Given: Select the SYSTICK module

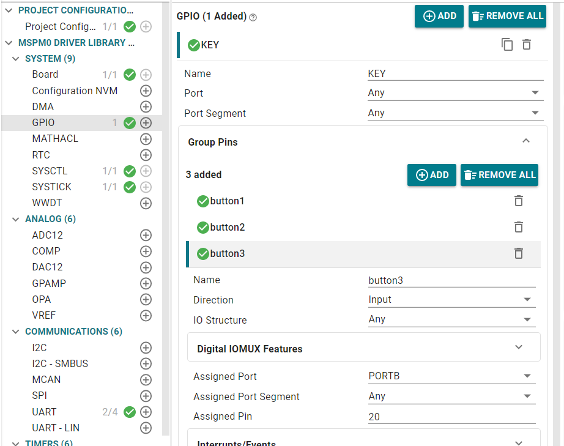Looking at the screenshot, I should [x=52, y=187].
